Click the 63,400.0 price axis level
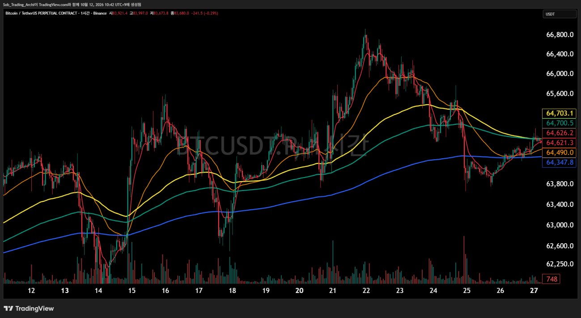 pyautogui.click(x=560, y=204)
